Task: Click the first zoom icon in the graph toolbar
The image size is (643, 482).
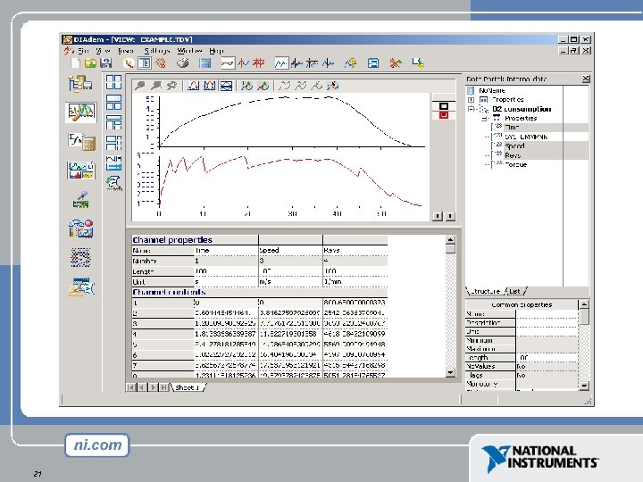Action: [140, 86]
